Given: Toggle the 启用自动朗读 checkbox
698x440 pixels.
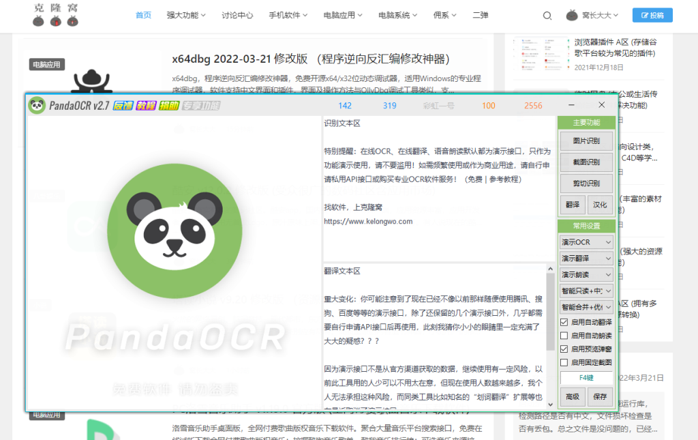Looking at the screenshot, I should coord(564,336).
